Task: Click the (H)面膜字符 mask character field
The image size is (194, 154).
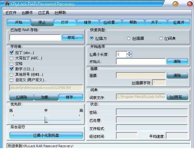Action: click(159, 83)
